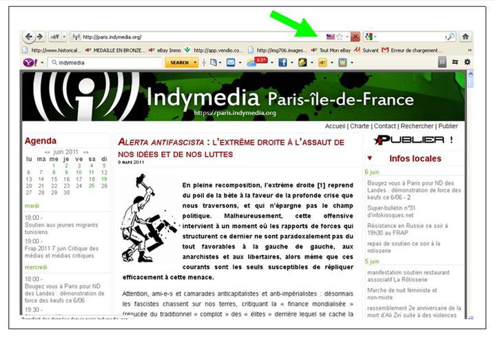496x341 pixels.
Task: Click the bookmark star in address bar
Action: (x=340, y=37)
